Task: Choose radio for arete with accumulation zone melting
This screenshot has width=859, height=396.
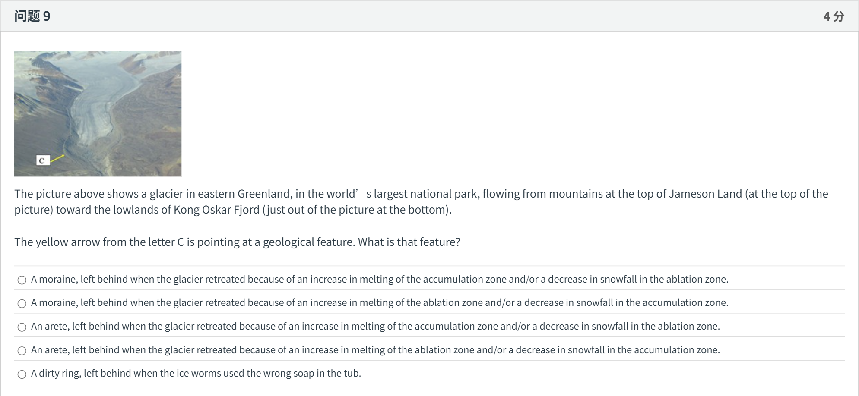Action: 22,327
